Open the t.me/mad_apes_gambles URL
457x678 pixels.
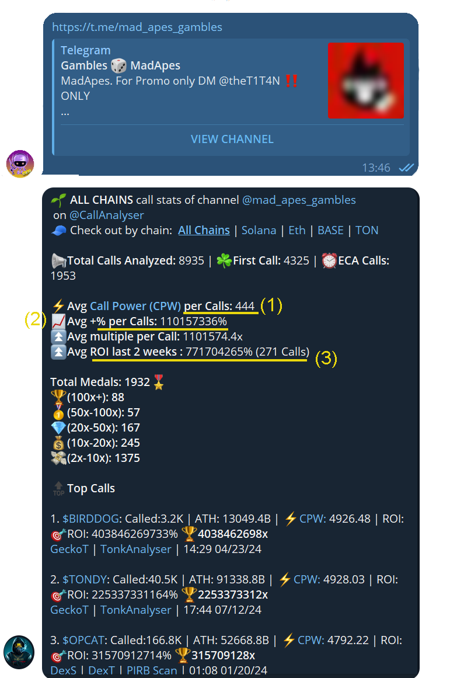[x=137, y=27]
